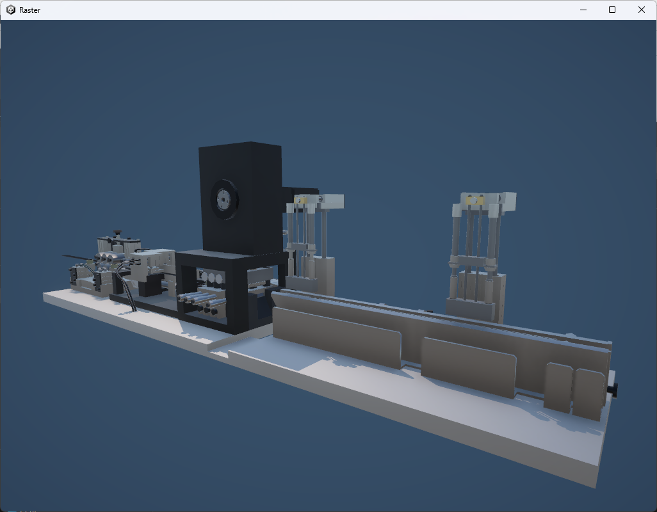Click the rightmost small guard panel
Viewport: 657px width, 512px height.
click(x=588, y=393)
